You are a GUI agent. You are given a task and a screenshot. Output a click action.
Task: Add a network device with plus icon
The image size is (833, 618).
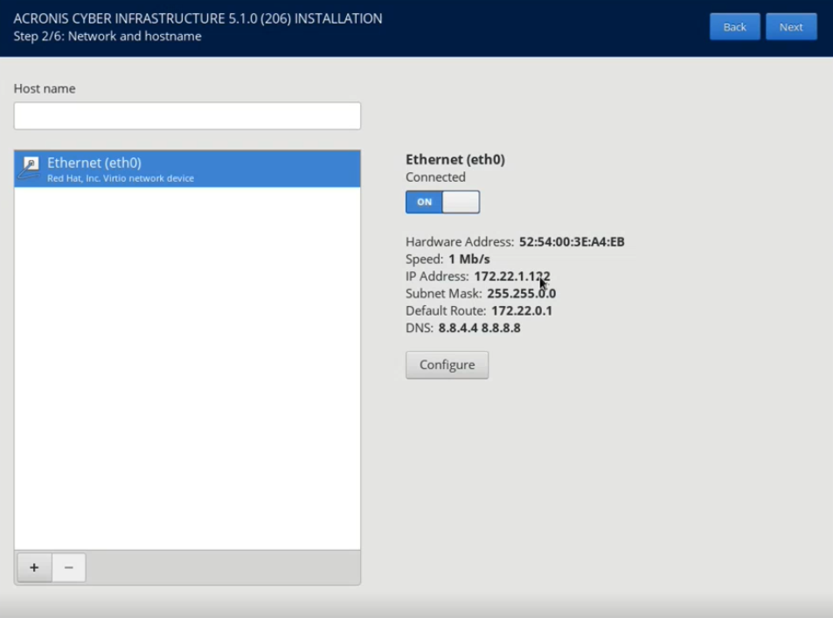pyautogui.click(x=34, y=567)
